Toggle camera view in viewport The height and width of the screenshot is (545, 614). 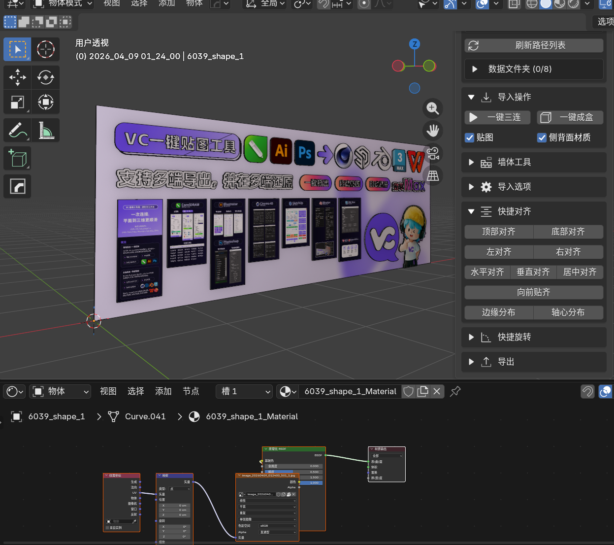pos(433,153)
